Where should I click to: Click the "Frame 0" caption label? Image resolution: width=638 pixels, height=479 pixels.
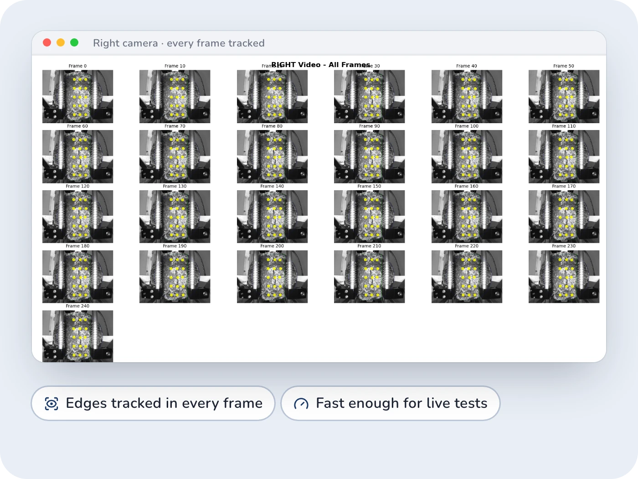pyautogui.click(x=77, y=66)
